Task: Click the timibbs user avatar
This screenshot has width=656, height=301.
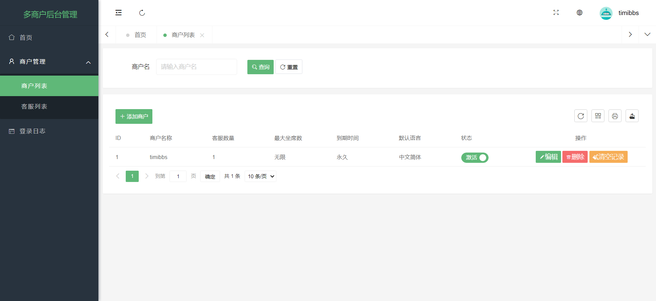Action: click(606, 13)
